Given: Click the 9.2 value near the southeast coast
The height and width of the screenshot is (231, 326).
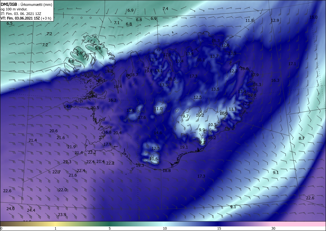Looking at the screenshot, I should (202, 142).
